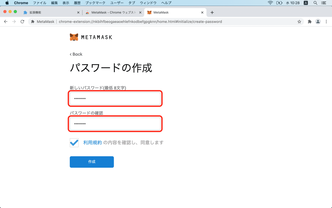Viewport: 332px width, 208px height.
Task: Open the Chrome user profile icon
Action: point(318,21)
